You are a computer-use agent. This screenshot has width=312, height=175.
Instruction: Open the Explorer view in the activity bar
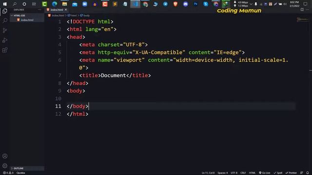pos(5,11)
